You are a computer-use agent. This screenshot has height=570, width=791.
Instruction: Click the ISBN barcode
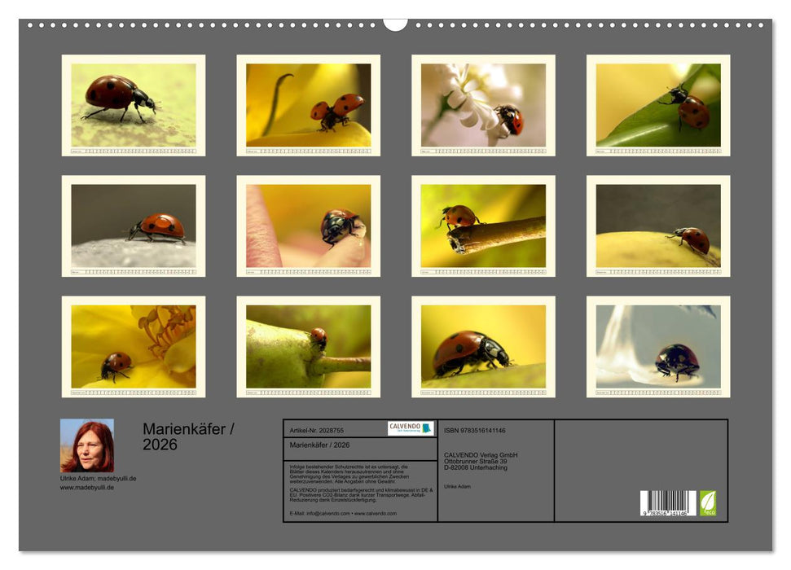(x=668, y=503)
